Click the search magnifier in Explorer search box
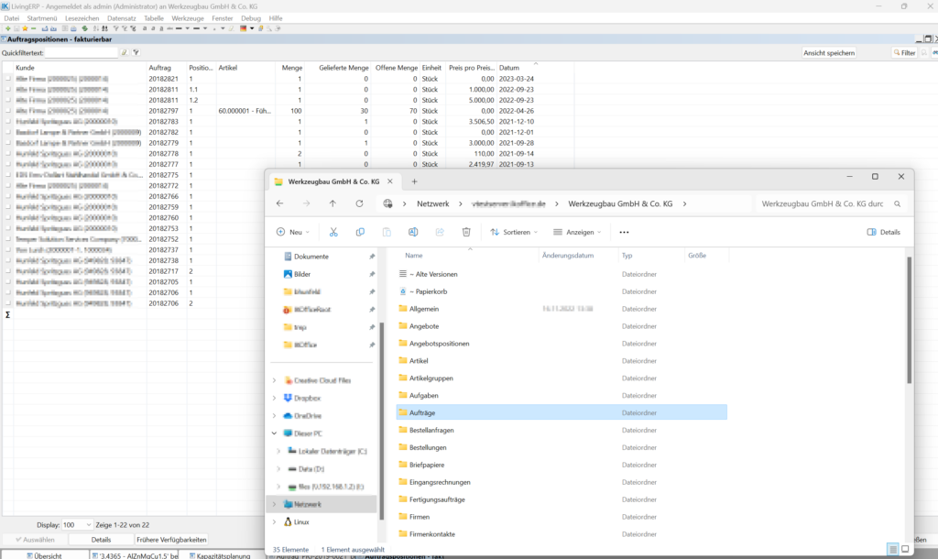 pos(898,204)
